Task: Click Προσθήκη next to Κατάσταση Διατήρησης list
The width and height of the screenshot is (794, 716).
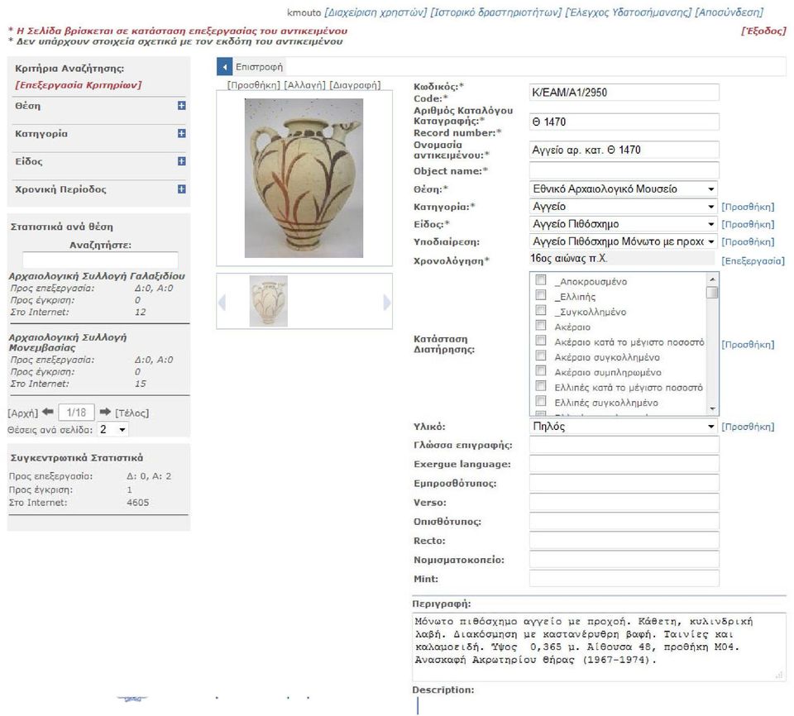Action: click(x=748, y=344)
